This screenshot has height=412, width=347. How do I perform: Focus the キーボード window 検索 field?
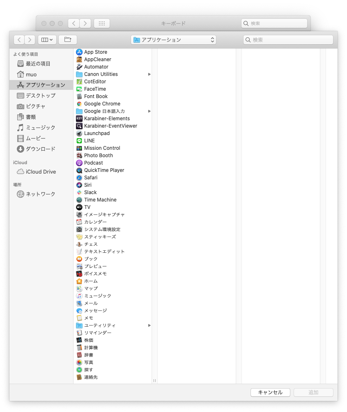[274, 23]
